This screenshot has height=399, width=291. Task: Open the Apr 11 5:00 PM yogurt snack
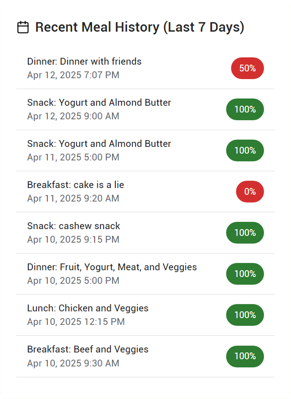[x=145, y=150]
